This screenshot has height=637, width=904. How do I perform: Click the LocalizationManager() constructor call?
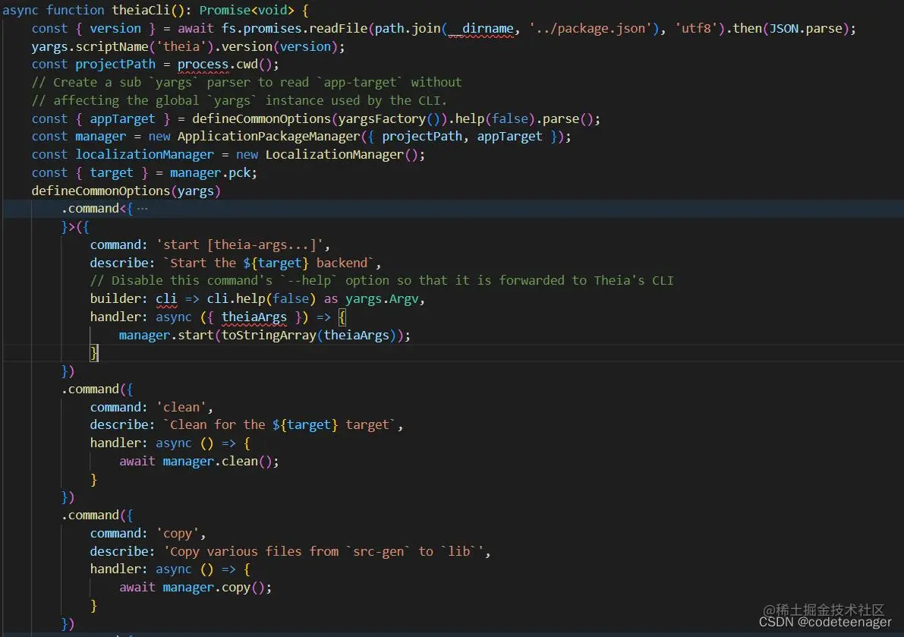pos(342,154)
